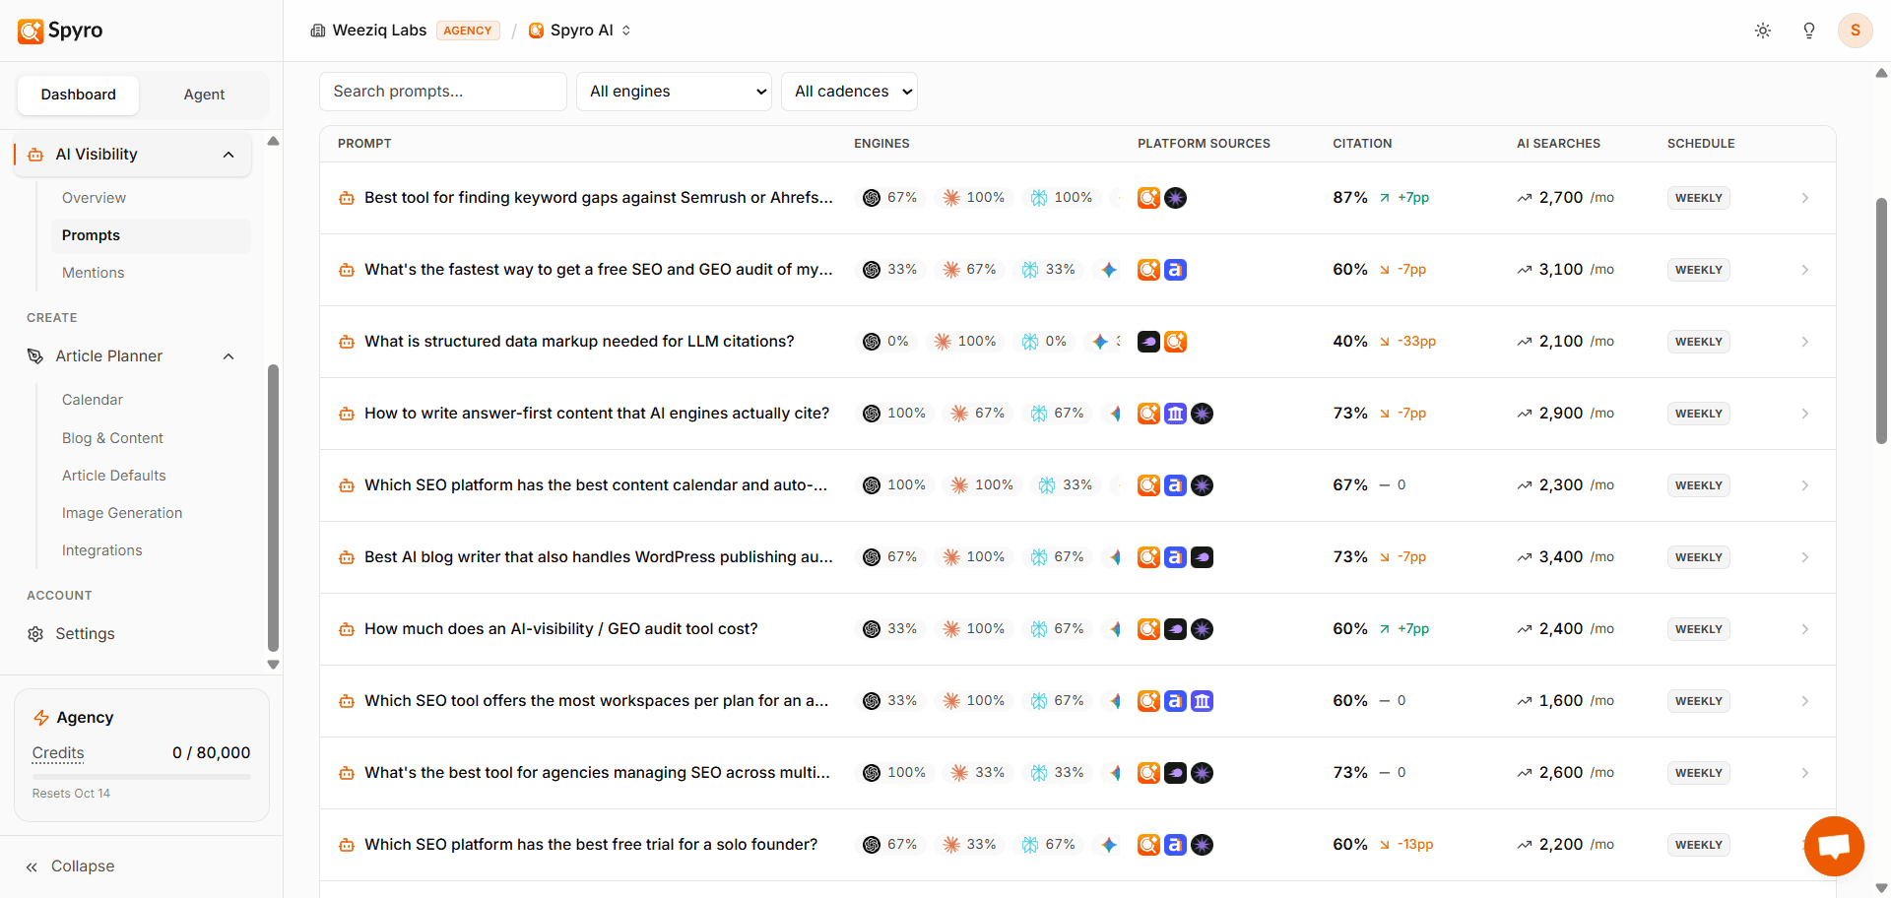1891x898 pixels.
Task: Click the robot icon beside 'How much does an AI-visibility' prompt
Action: 347,629
